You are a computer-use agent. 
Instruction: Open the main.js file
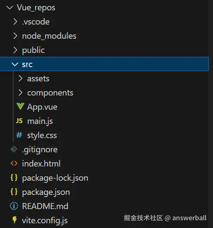[40, 121]
